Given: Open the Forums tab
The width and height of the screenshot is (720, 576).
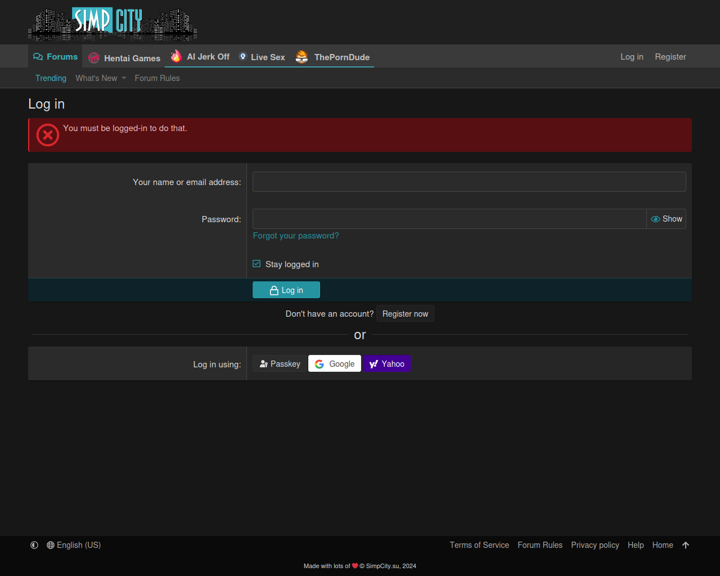Looking at the screenshot, I should (55, 56).
